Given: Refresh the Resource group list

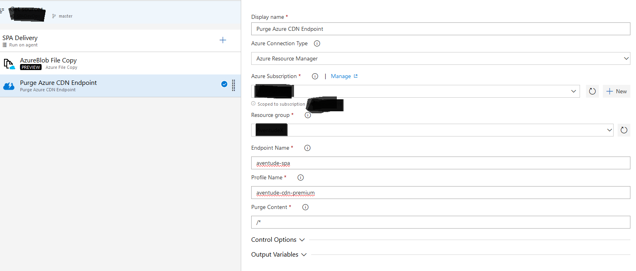Looking at the screenshot, I should point(624,130).
